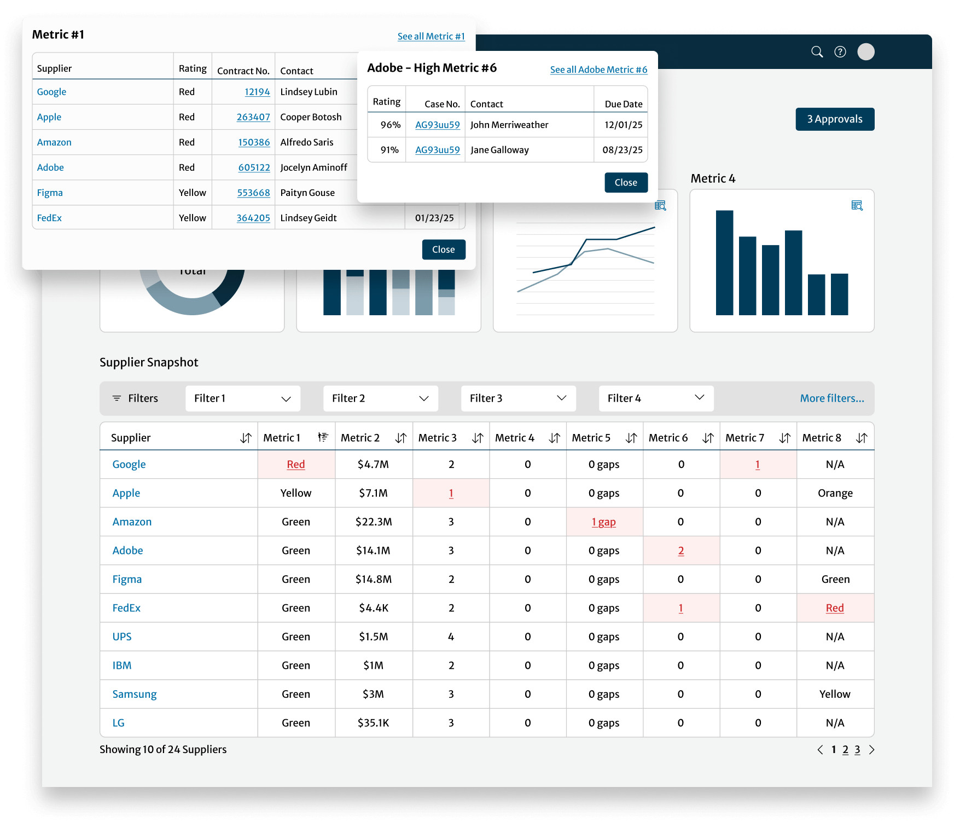Sort table by Metric 5 column
The image size is (954, 822).
[631, 438]
